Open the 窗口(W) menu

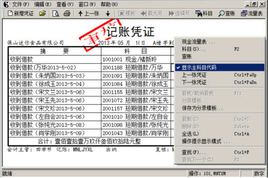[87, 4]
